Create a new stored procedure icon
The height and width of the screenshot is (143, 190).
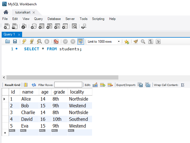(57, 26)
